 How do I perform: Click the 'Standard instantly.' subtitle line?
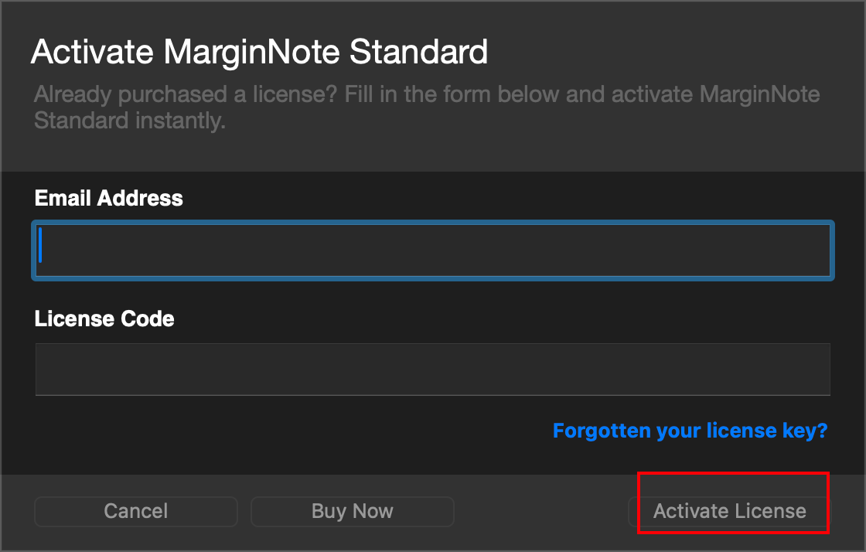click(x=130, y=121)
